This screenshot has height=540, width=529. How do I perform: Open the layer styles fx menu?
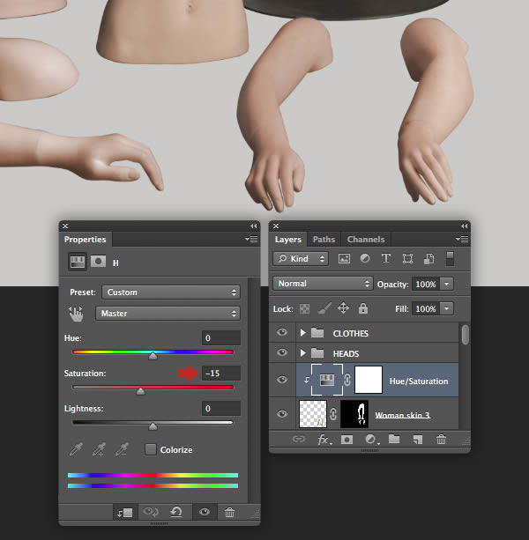pos(324,439)
